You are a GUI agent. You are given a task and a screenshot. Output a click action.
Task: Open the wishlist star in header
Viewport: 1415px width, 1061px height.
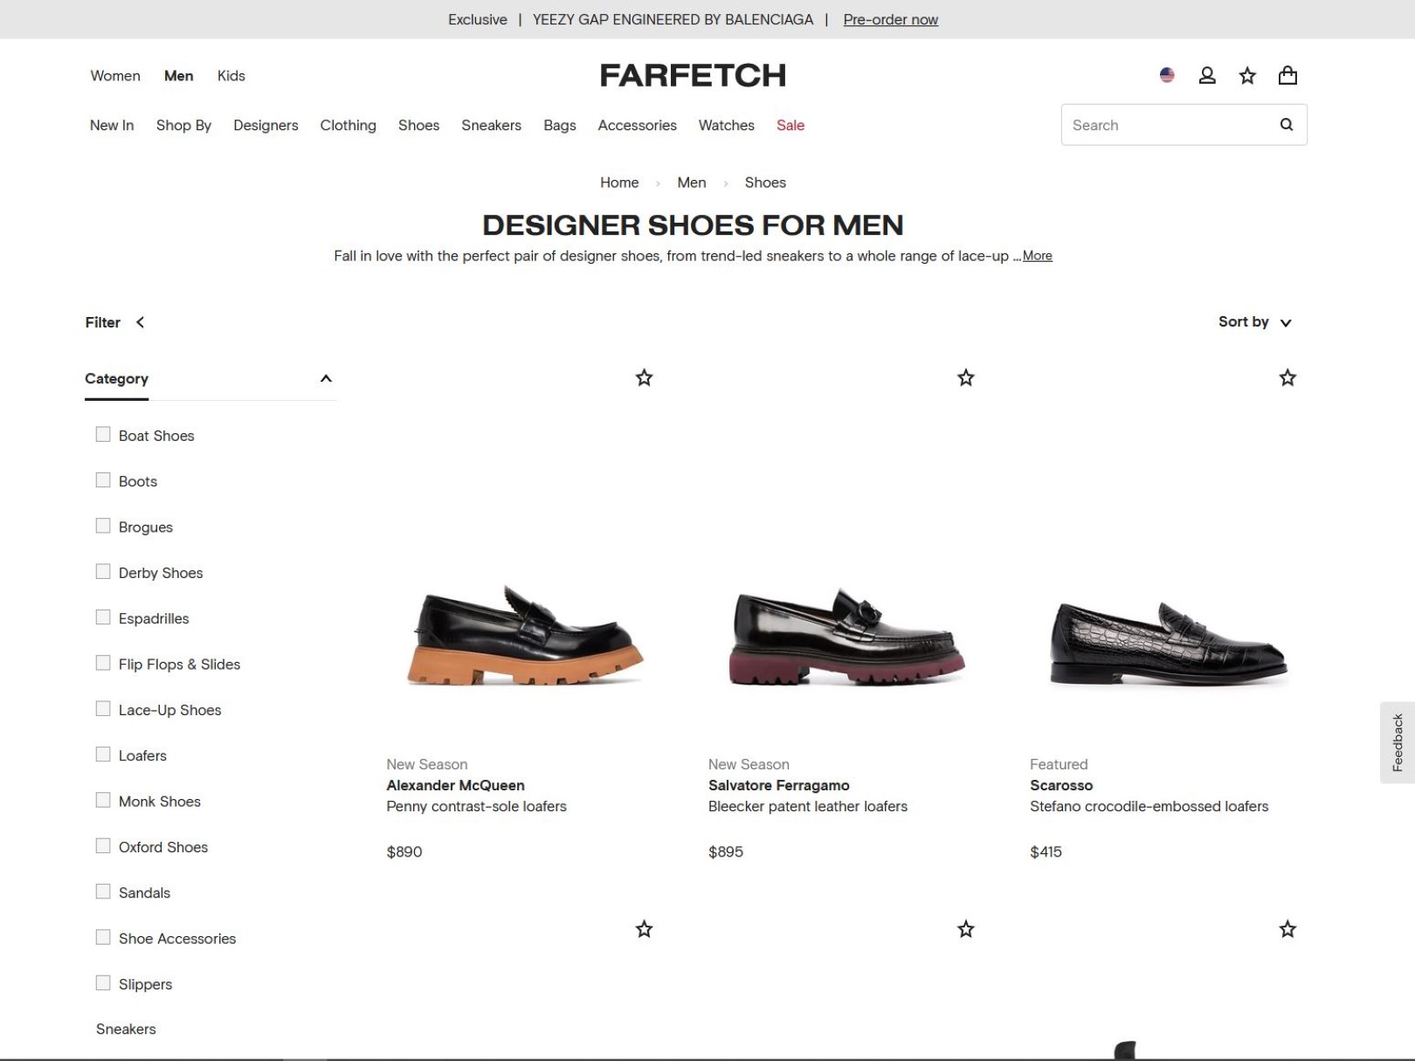(x=1247, y=75)
